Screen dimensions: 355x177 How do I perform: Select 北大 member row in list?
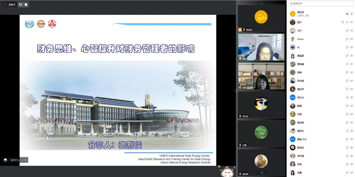click(302, 139)
